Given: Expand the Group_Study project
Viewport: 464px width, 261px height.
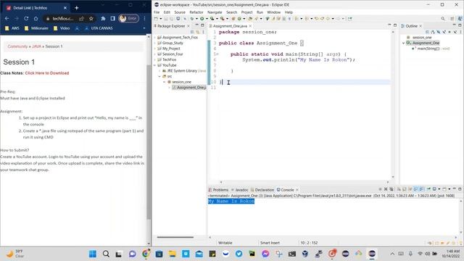Looking at the screenshot, I should [x=155, y=43].
